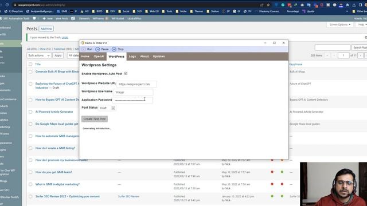367x206 pixels.
Task: Open the browser extensions puzzle icon
Action: click(x=348, y=5)
